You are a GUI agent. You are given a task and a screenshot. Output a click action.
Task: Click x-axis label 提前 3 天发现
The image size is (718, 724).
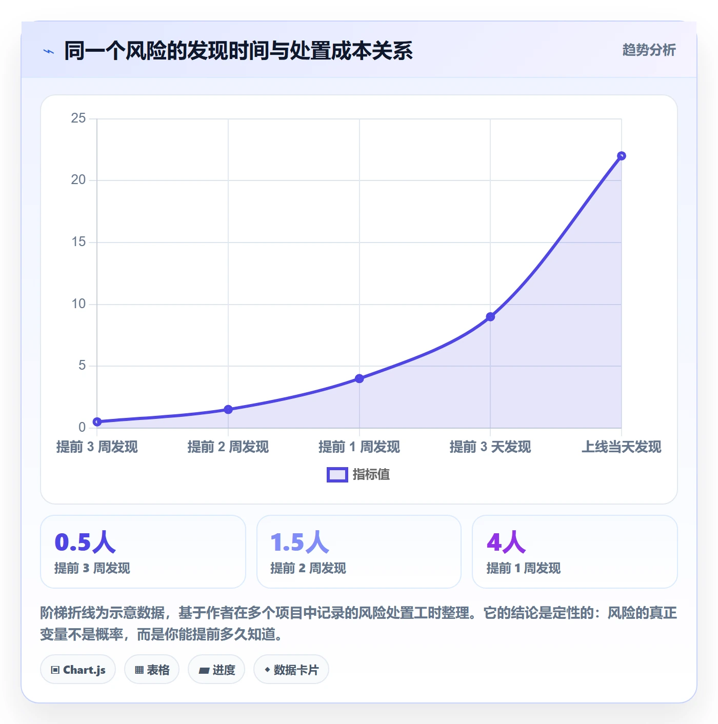pos(490,447)
